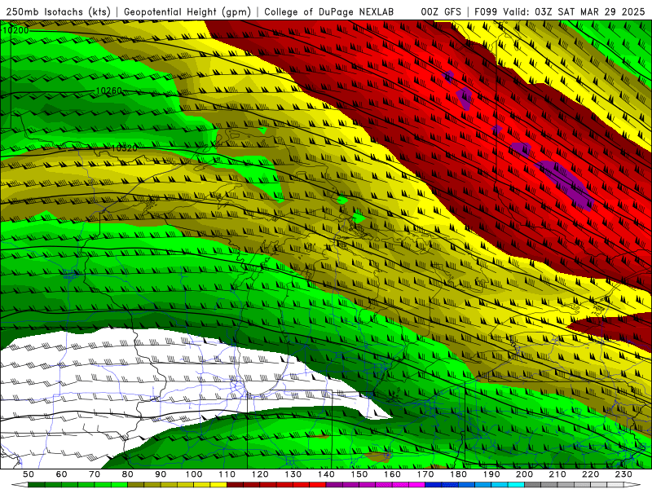The image size is (652, 489).
Task: Click the 220 value on the color scale
Action: click(590, 474)
